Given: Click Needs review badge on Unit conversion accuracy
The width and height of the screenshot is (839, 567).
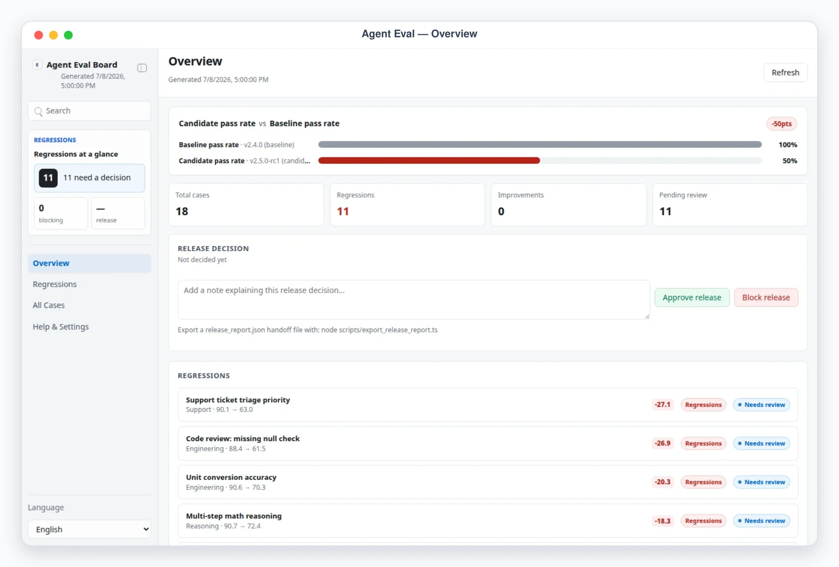Looking at the screenshot, I should 761,482.
